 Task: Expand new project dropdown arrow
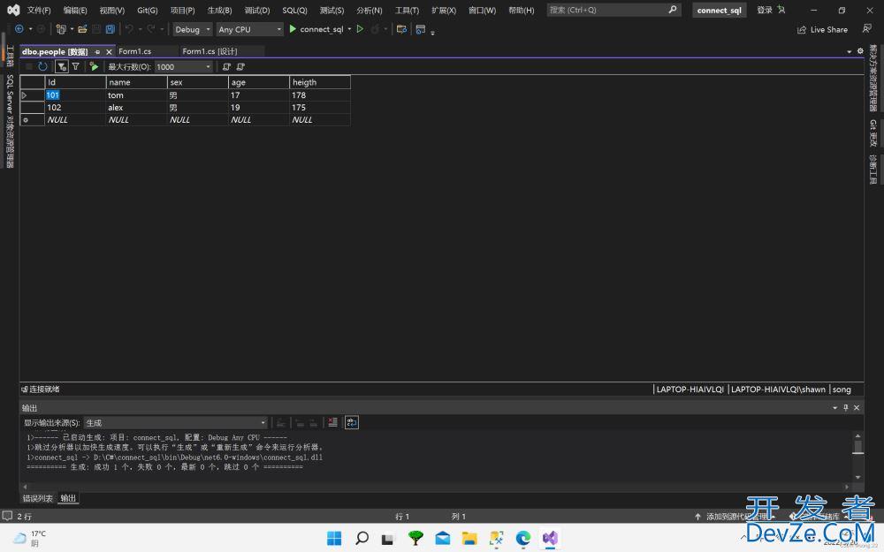(72, 29)
